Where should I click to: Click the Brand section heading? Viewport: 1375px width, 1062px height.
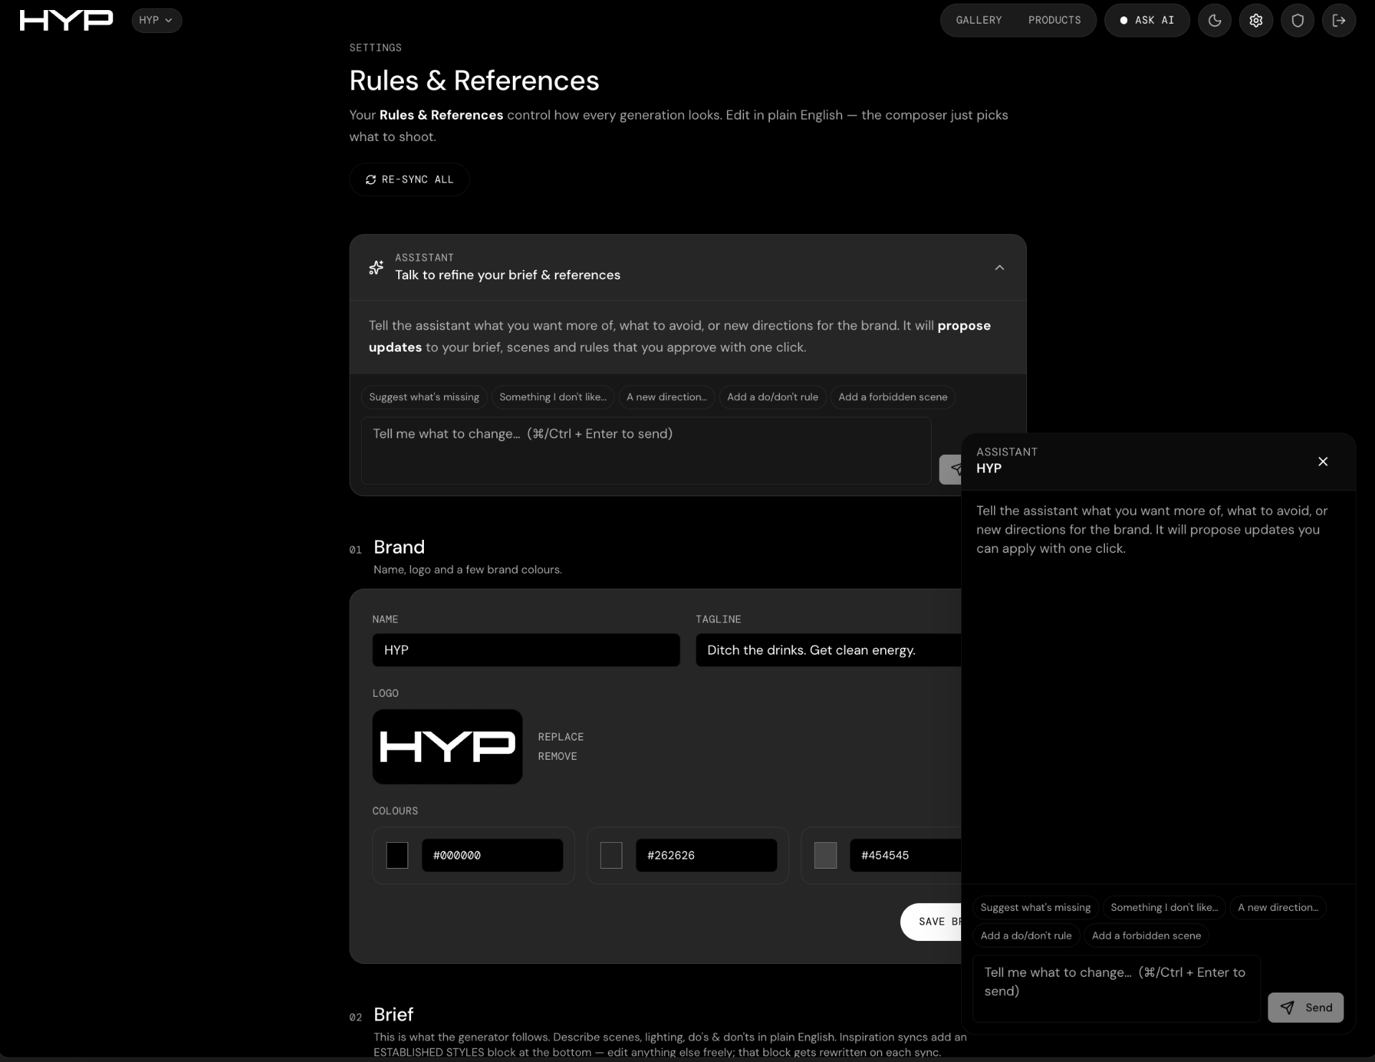click(399, 547)
